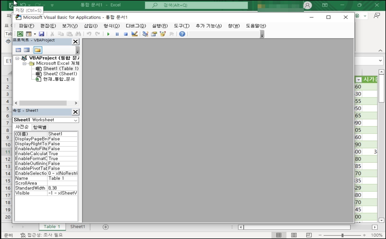Open the 추가 기능(A) menu
This screenshot has width=386, height=239.
click(x=209, y=26)
